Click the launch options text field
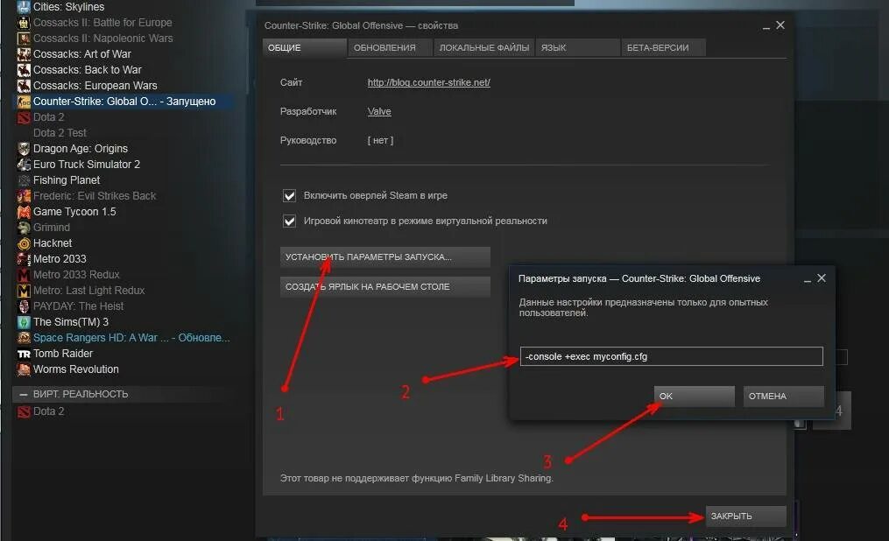The height and width of the screenshot is (541, 889). (x=671, y=356)
